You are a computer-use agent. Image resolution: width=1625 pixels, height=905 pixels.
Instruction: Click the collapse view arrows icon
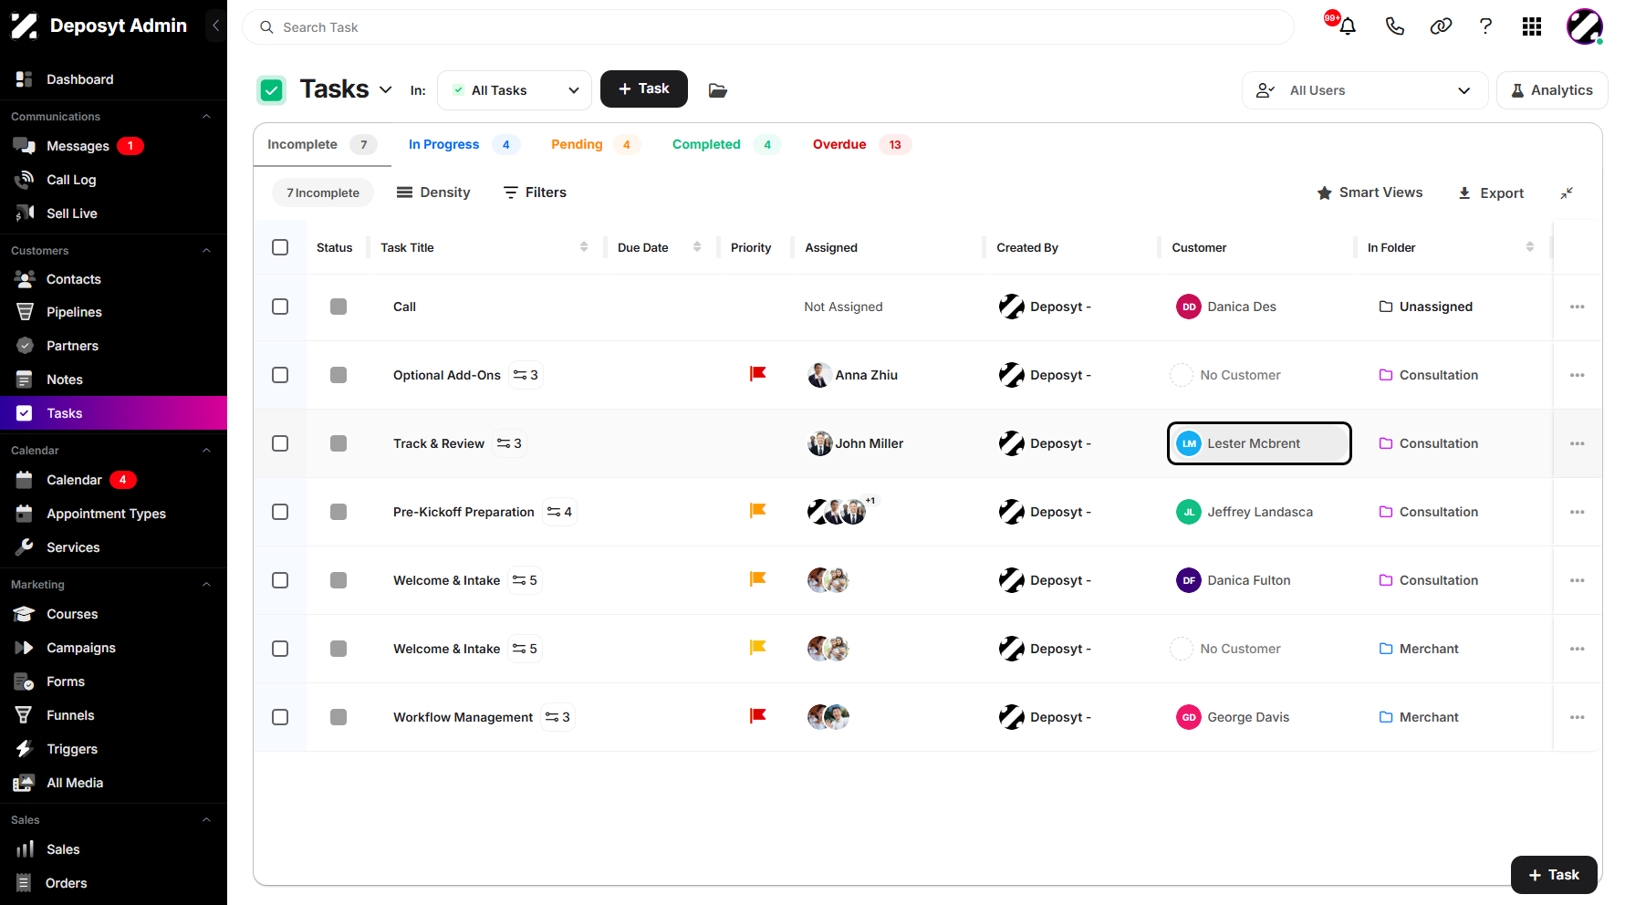[1567, 192]
